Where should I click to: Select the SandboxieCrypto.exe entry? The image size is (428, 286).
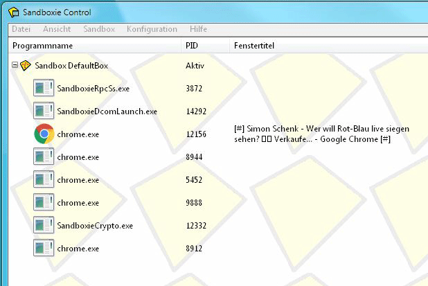coord(95,226)
